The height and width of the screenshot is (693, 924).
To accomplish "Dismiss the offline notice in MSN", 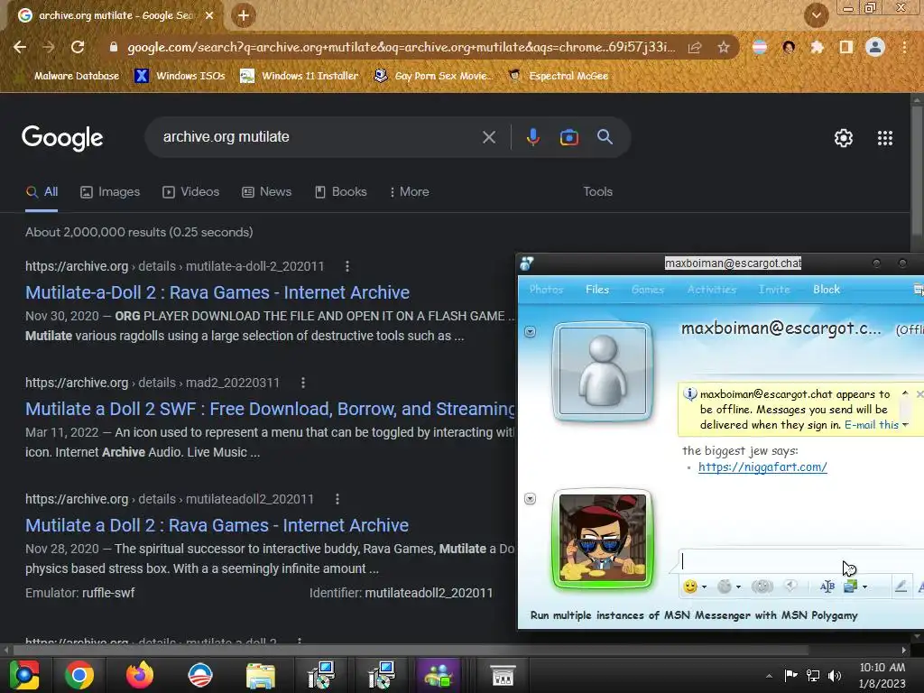I will coord(919,393).
